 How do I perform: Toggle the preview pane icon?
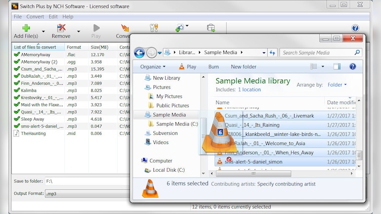pyautogui.click(x=337, y=66)
